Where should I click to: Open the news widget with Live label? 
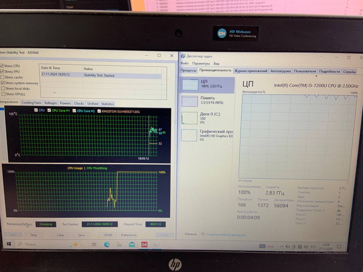coord(267,246)
